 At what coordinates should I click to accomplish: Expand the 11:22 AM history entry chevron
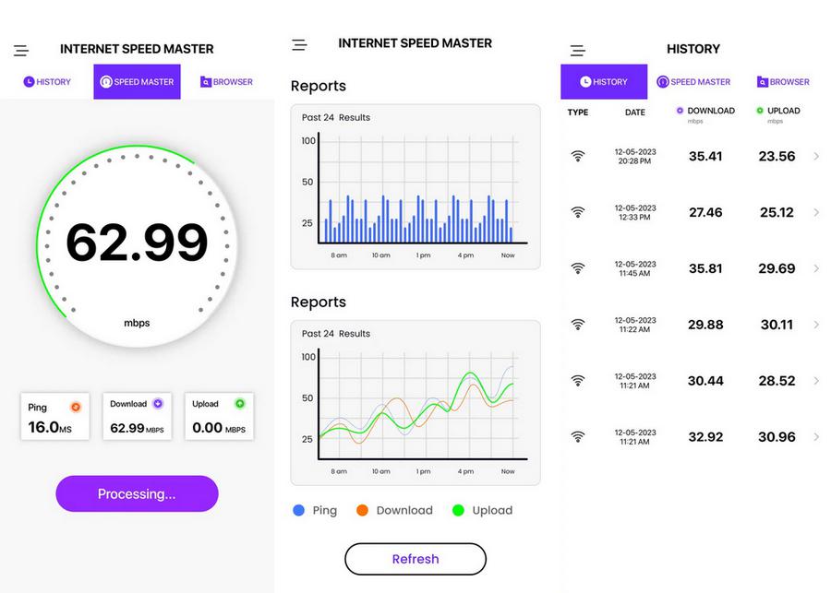(816, 325)
